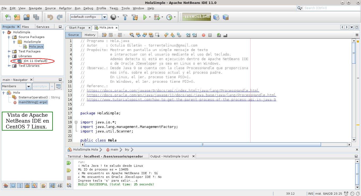Screen dimensions: 361x196
Task: Click the Find Selection magnifier icon
Action: pyautogui.click(x=132, y=35)
